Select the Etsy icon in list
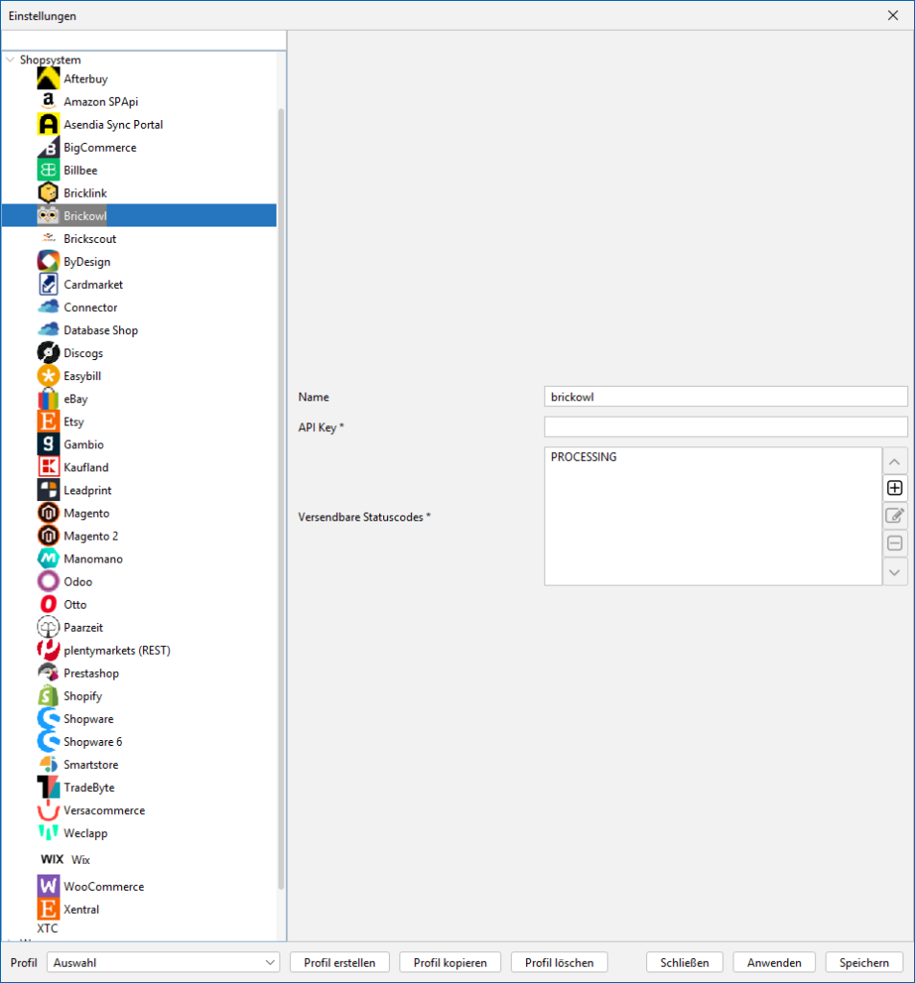915x983 pixels. (48, 422)
